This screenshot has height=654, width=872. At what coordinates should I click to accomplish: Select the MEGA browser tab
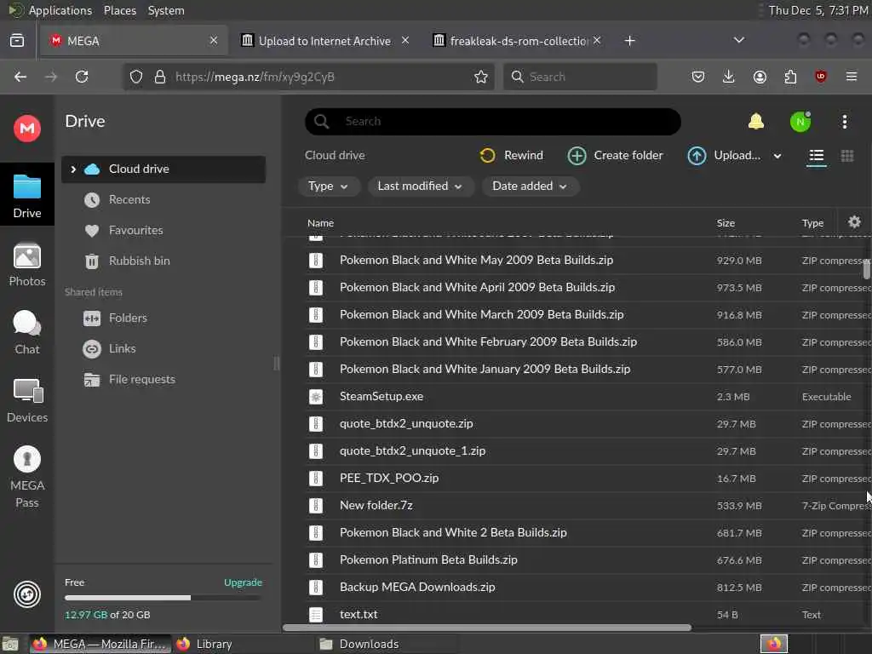tap(134, 41)
